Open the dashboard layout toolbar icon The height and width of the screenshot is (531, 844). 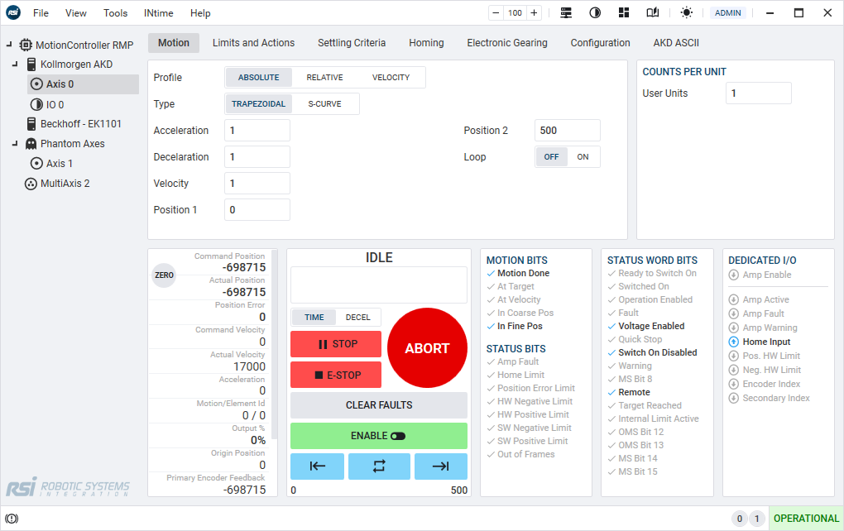coord(624,13)
